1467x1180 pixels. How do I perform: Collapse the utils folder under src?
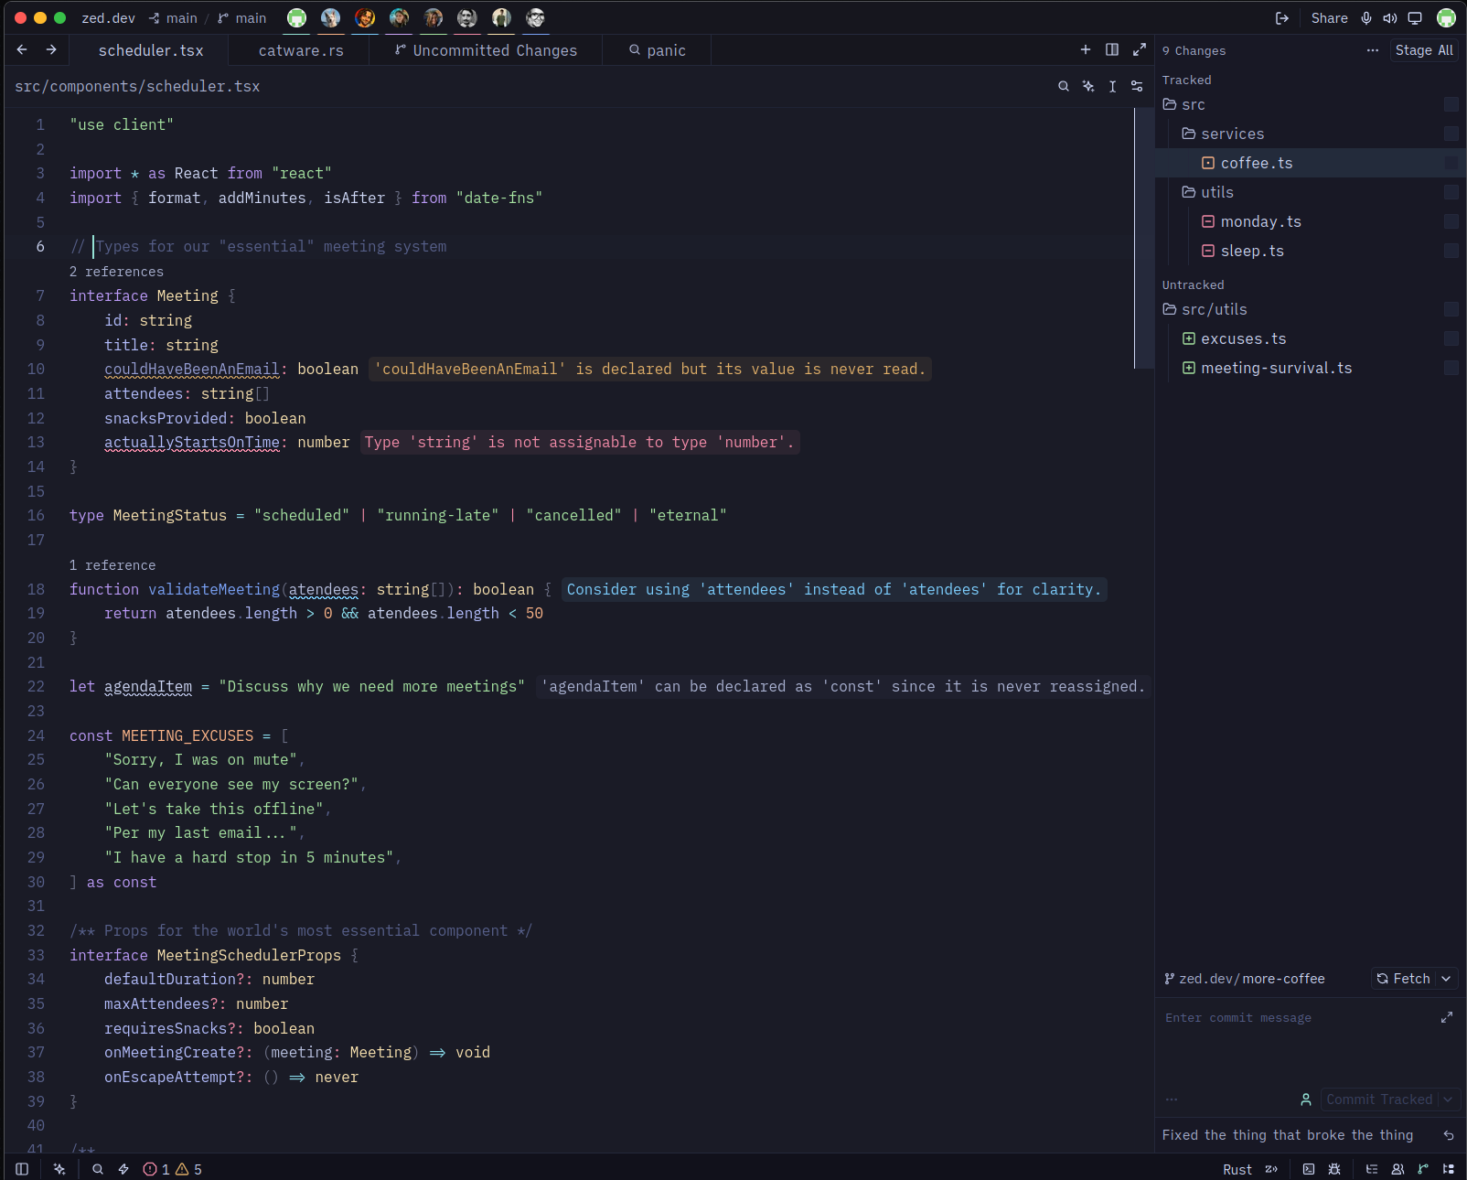point(1207,192)
